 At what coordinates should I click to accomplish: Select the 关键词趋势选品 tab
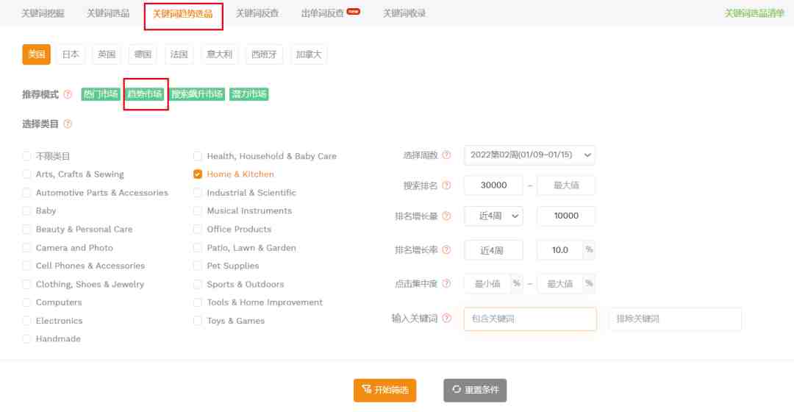pos(183,14)
